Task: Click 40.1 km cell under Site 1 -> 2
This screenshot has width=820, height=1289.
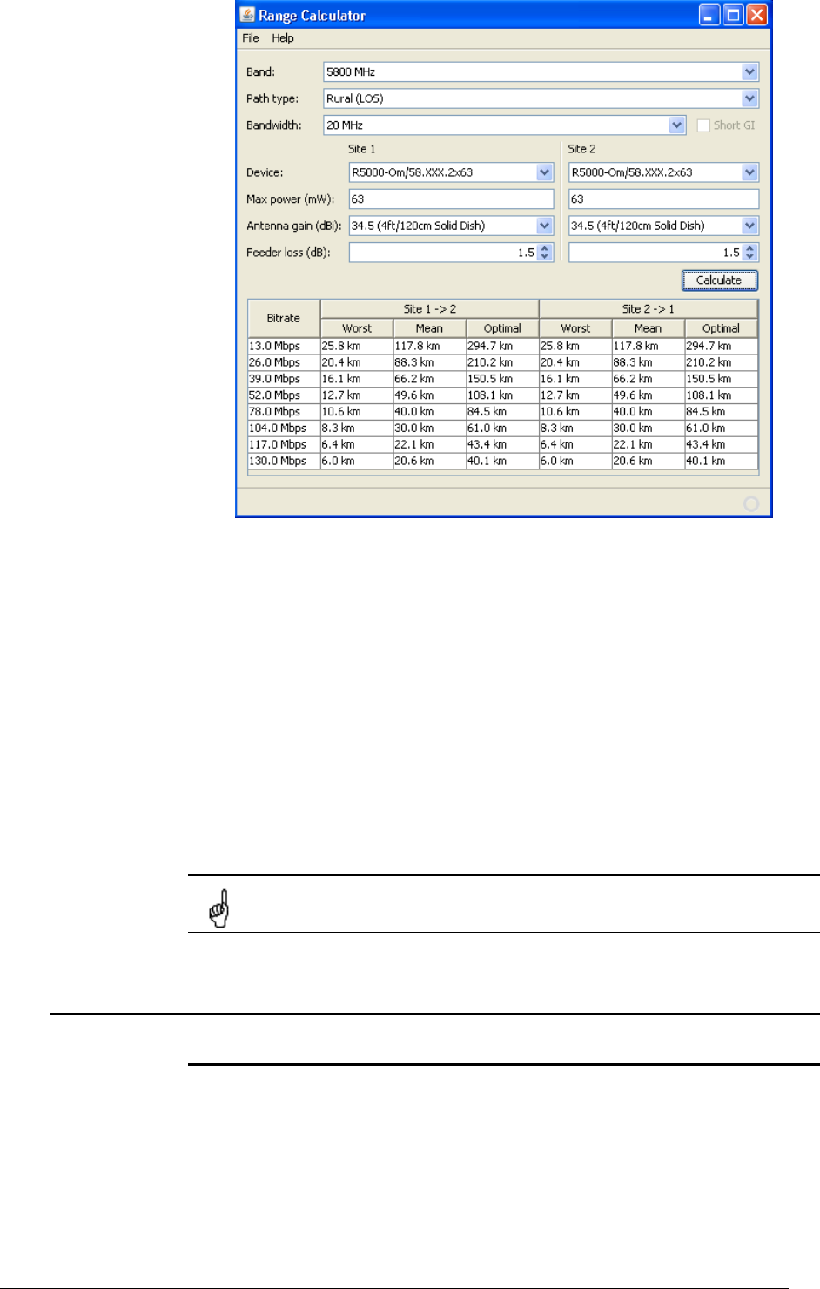Action: click(x=502, y=462)
